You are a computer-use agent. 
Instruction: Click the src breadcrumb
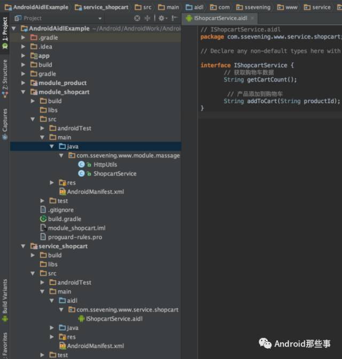[x=143, y=8]
